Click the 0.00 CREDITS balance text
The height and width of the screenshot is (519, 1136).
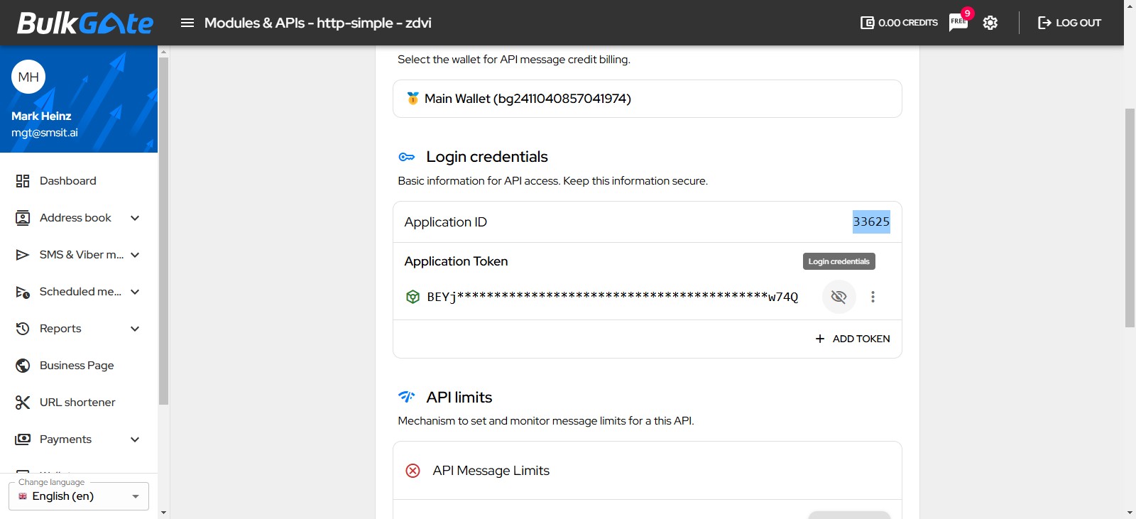(908, 23)
